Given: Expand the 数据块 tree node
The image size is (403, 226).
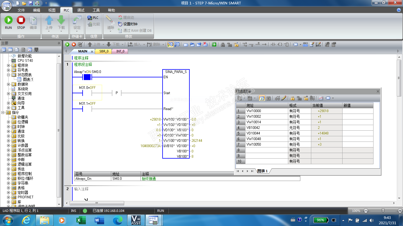Looking at the screenshot, I should [9, 84].
